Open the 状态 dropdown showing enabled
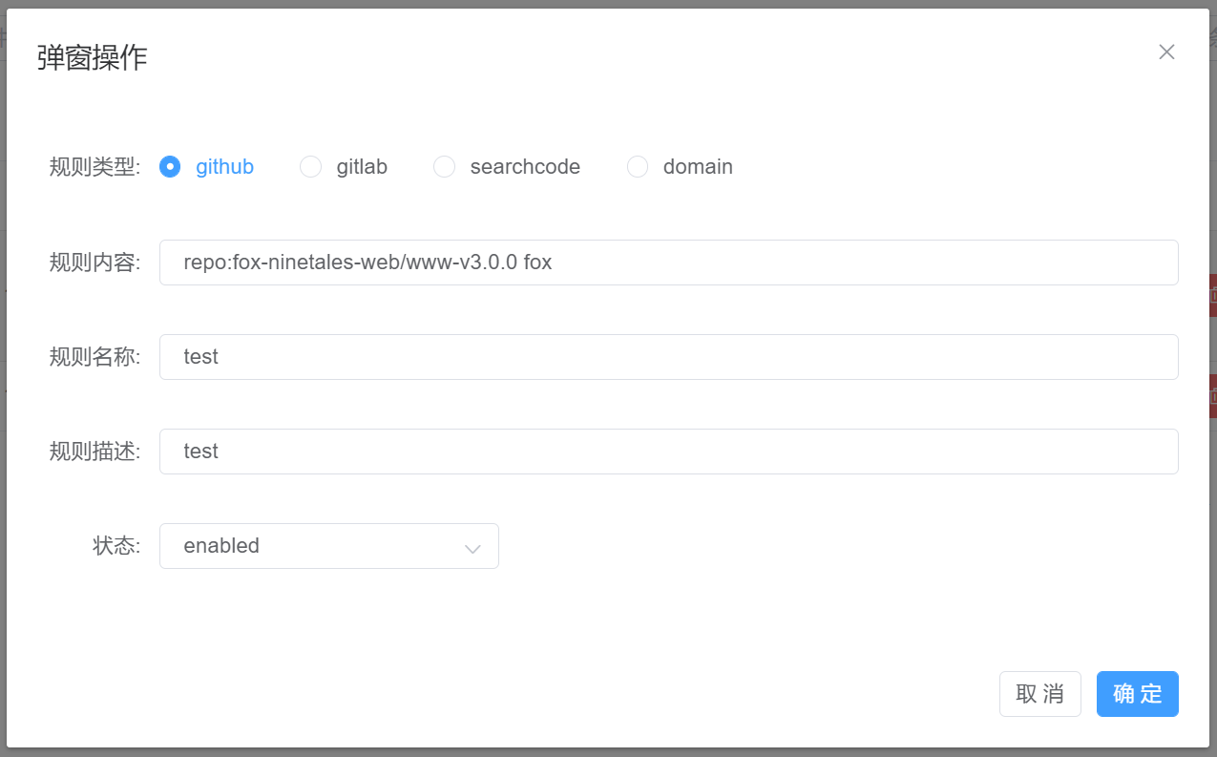 (315, 546)
